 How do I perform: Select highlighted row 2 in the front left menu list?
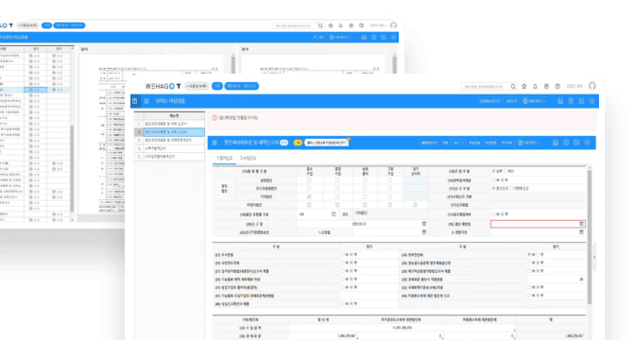(170, 132)
